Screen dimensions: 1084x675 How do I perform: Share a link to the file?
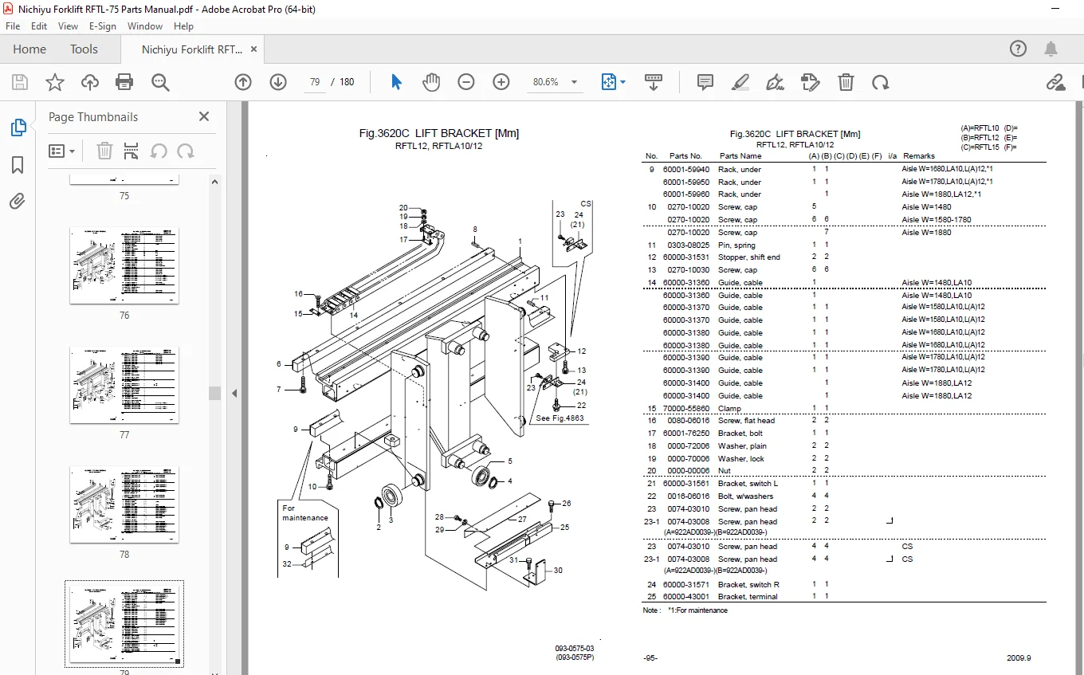coord(1055,82)
